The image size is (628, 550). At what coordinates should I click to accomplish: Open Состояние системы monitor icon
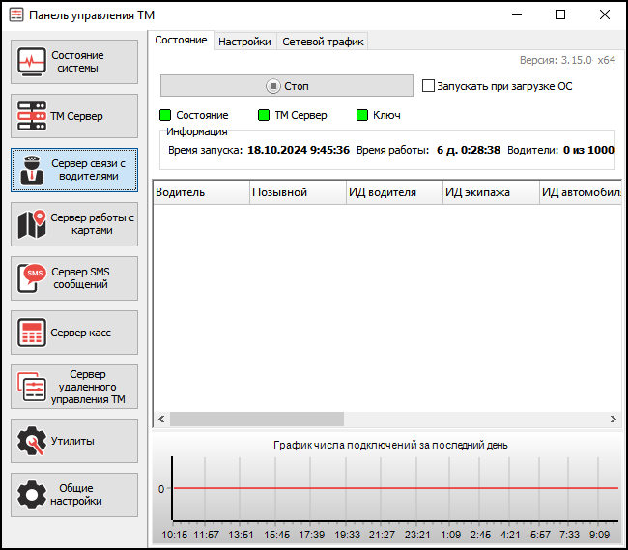32,62
